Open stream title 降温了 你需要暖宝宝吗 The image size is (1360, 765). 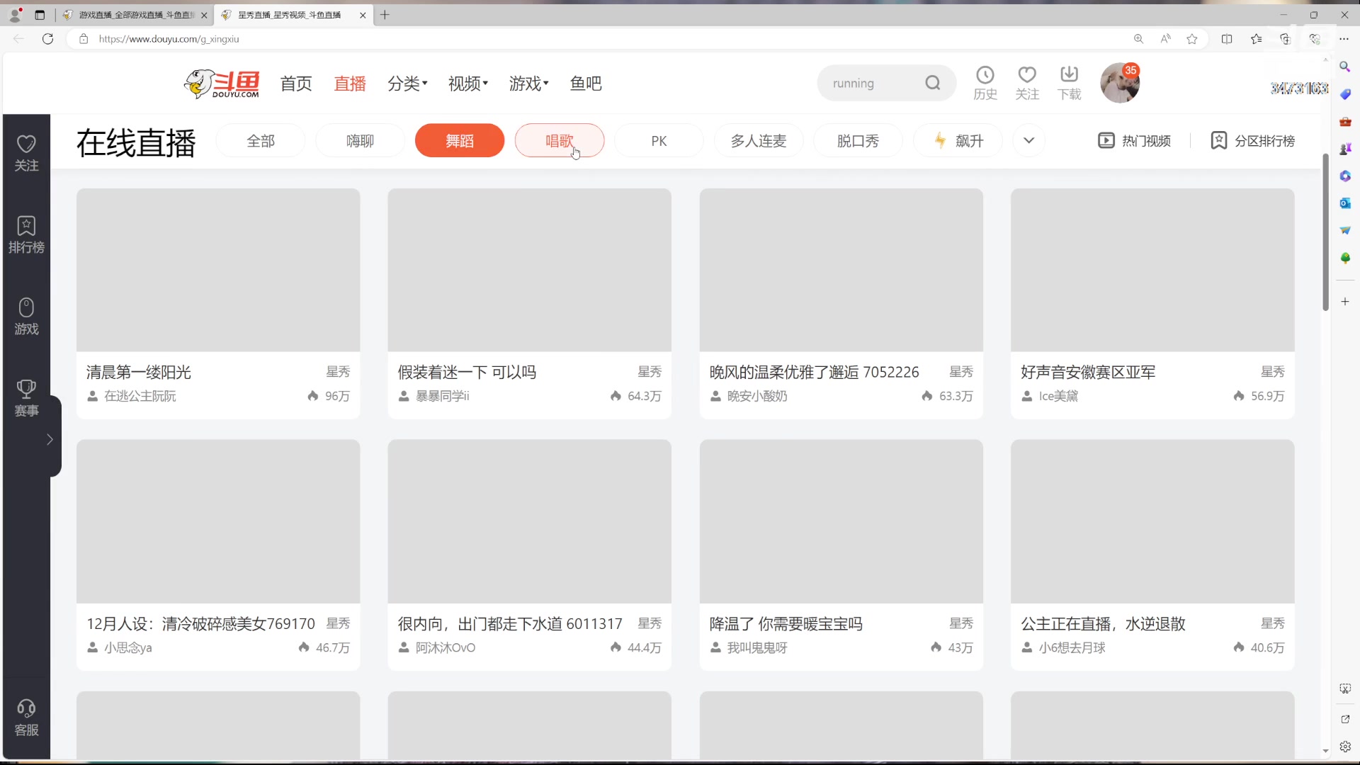coord(786,623)
